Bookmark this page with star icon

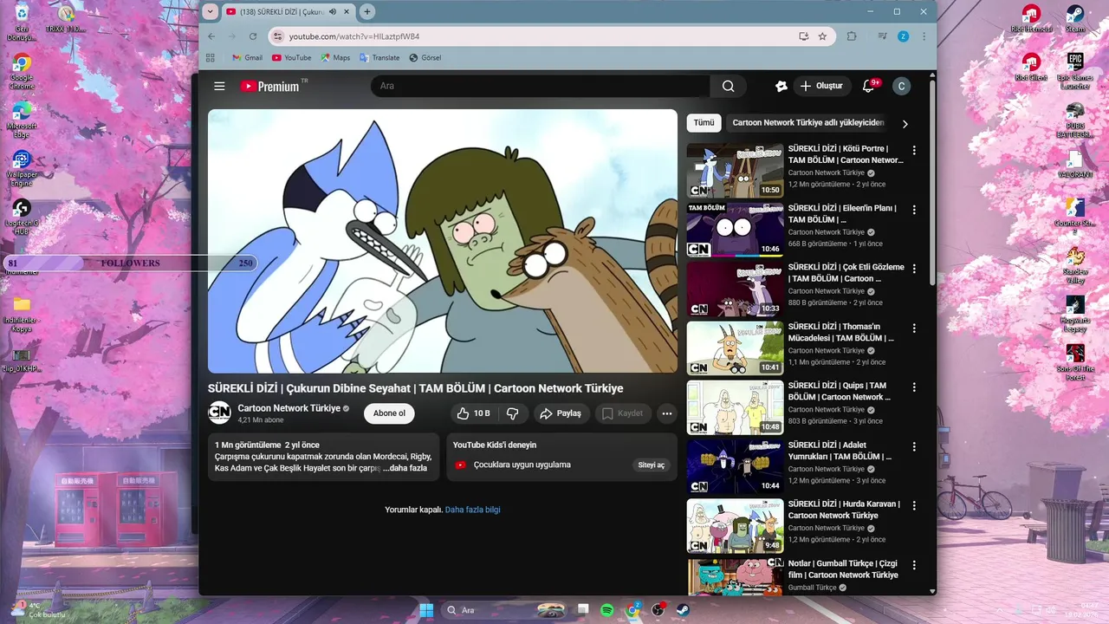(822, 36)
